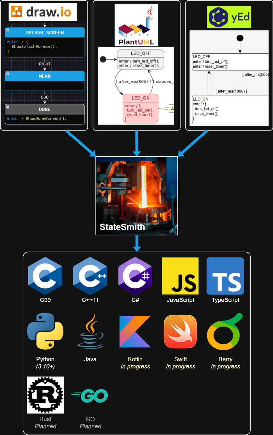The width and height of the screenshot is (273, 435).
Task: Click the StateSmith caption text
Action: pyautogui.click(x=122, y=227)
